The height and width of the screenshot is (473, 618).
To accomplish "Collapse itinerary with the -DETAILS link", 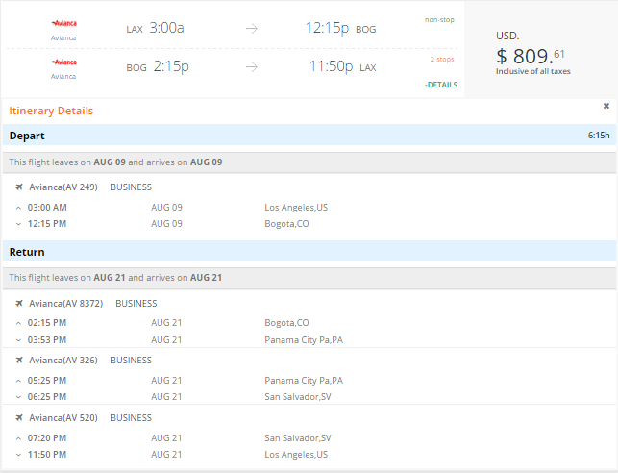I will coord(441,85).
